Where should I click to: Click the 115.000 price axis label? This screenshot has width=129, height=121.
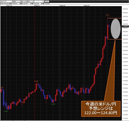[x=125, y=92]
